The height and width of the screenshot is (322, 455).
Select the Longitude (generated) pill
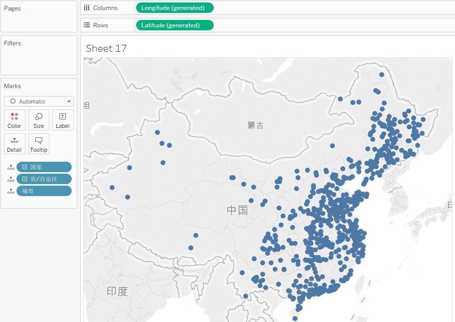[x=174, y=7]
